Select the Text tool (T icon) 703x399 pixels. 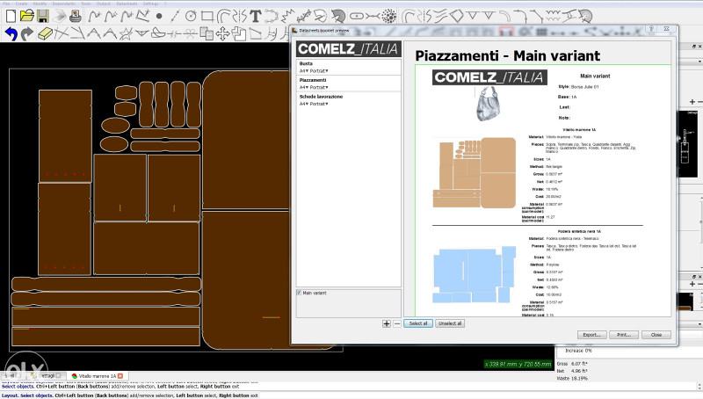[255, 16]
